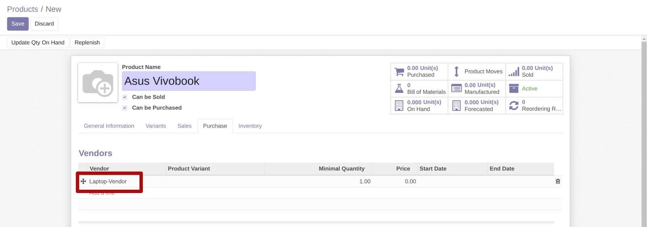
Task: Click Update Qty On Hand button
Action: (38, 42)
